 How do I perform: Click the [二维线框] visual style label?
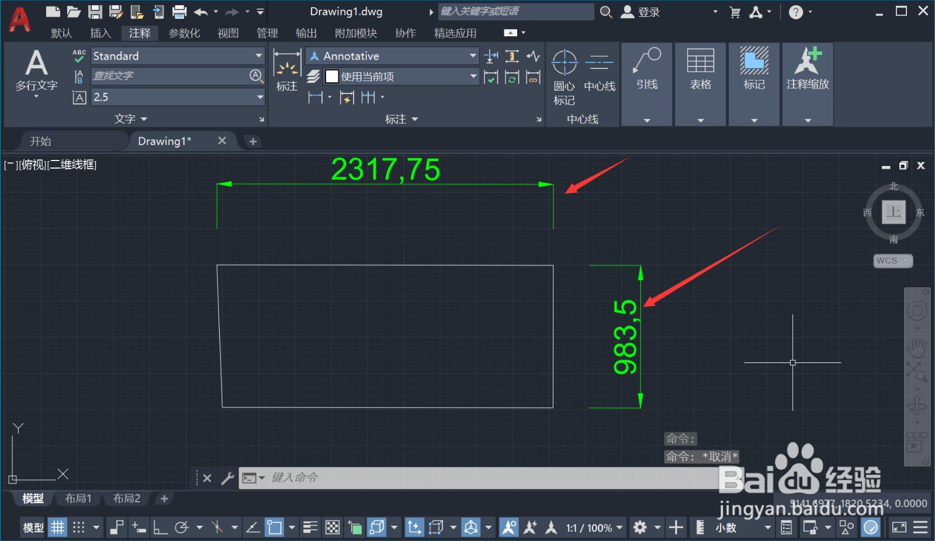(x=72, y=165)
